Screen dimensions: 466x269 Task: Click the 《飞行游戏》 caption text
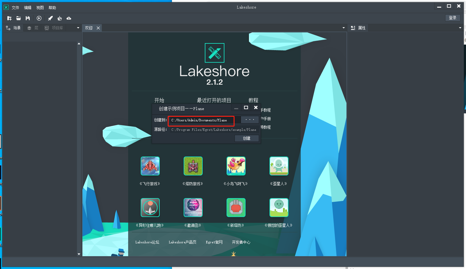pos(150,184)
